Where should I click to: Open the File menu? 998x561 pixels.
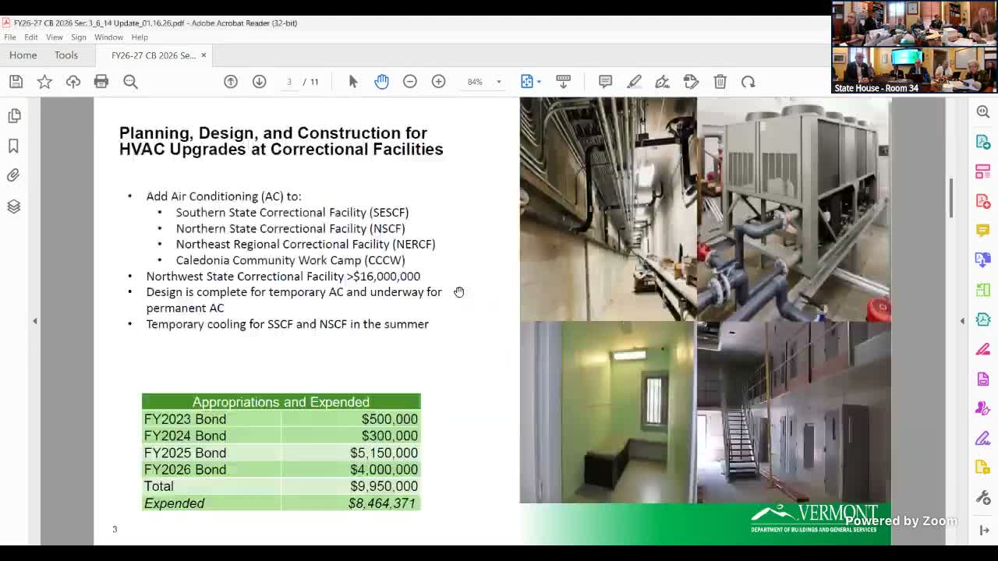[x=10, y=37]
